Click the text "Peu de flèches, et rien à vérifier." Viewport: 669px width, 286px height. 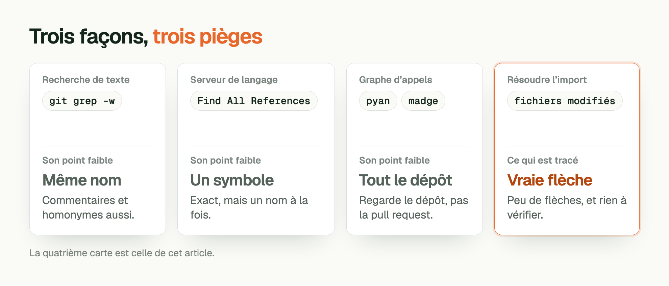pos(567,207)
